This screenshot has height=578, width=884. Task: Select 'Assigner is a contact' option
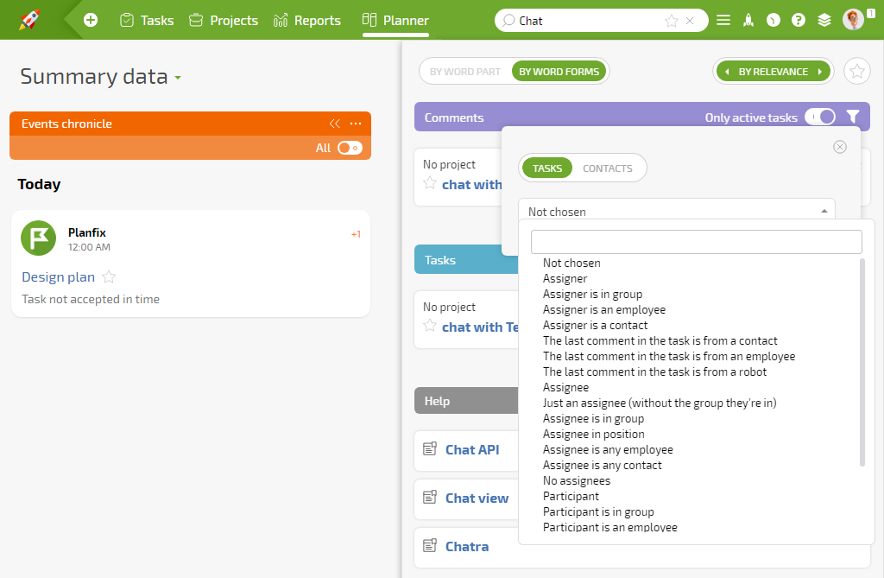point(596,325)
